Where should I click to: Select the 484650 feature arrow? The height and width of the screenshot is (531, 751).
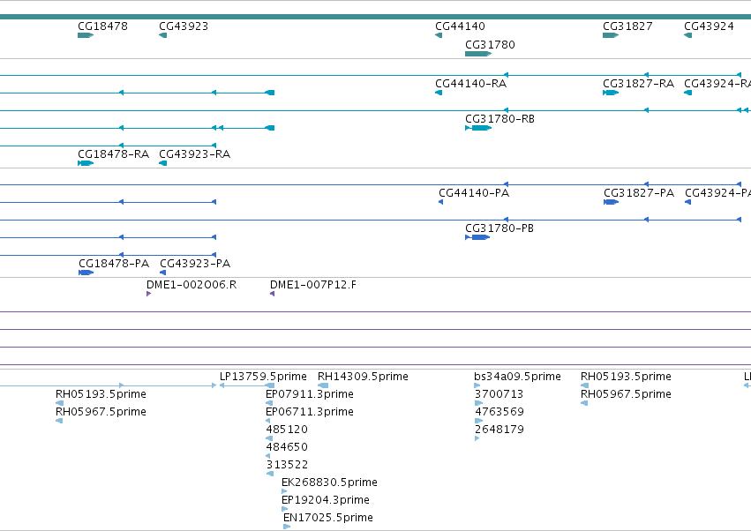[268, 456]
